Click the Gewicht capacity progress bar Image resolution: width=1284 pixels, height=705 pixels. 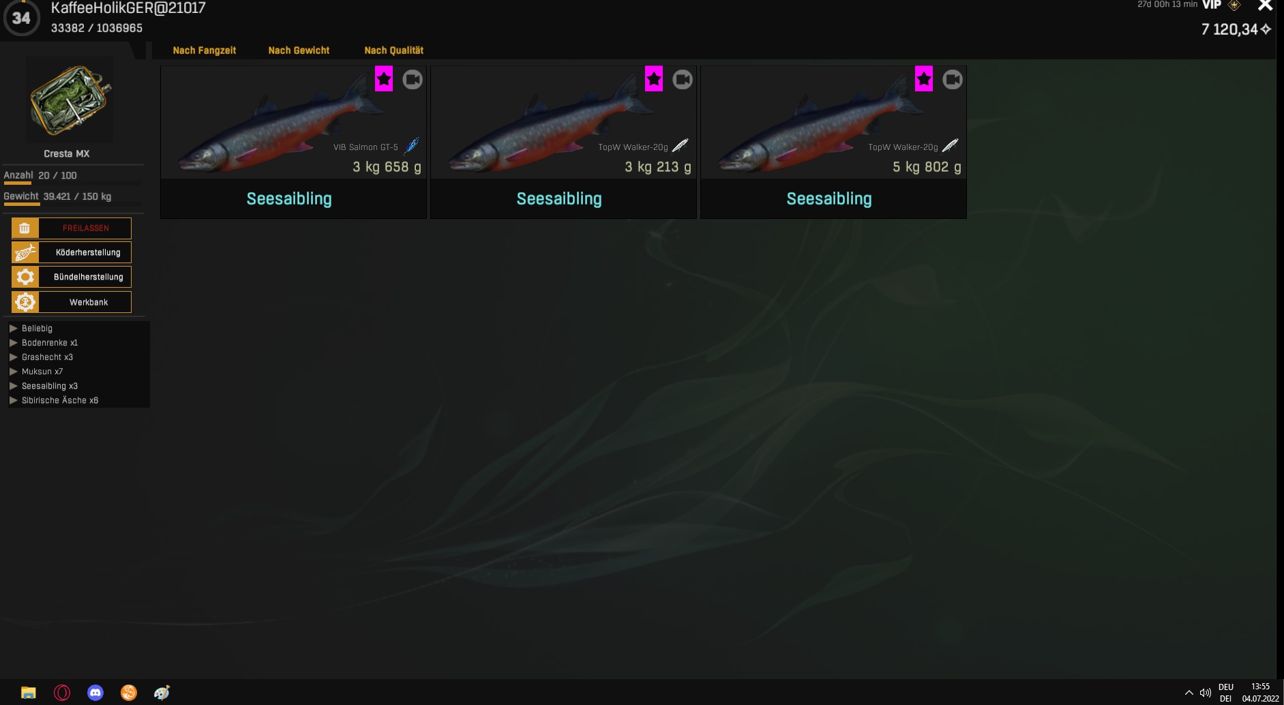click(x=72, y=204)
